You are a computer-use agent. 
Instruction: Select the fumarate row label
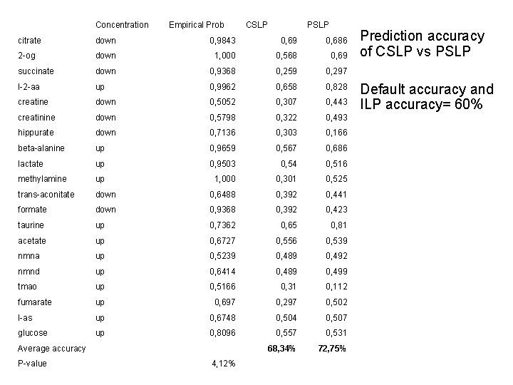pyautogui.click(x=35, y=302)
